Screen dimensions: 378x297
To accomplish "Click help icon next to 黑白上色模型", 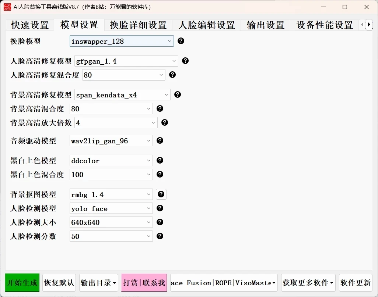I will pyautogui.click(x=160, y=160).
